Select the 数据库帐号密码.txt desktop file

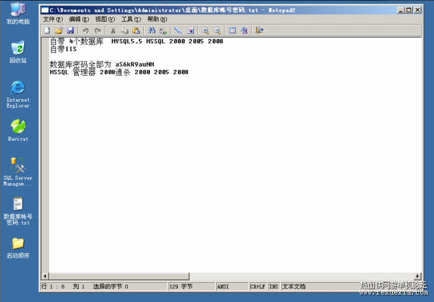18,211
